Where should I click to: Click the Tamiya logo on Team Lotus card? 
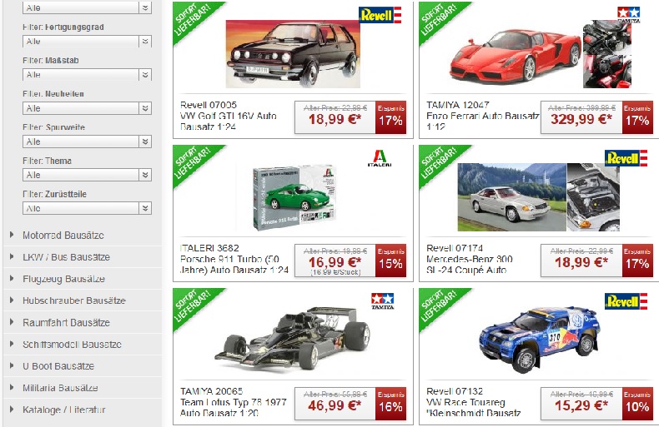(x=382, y=301)
